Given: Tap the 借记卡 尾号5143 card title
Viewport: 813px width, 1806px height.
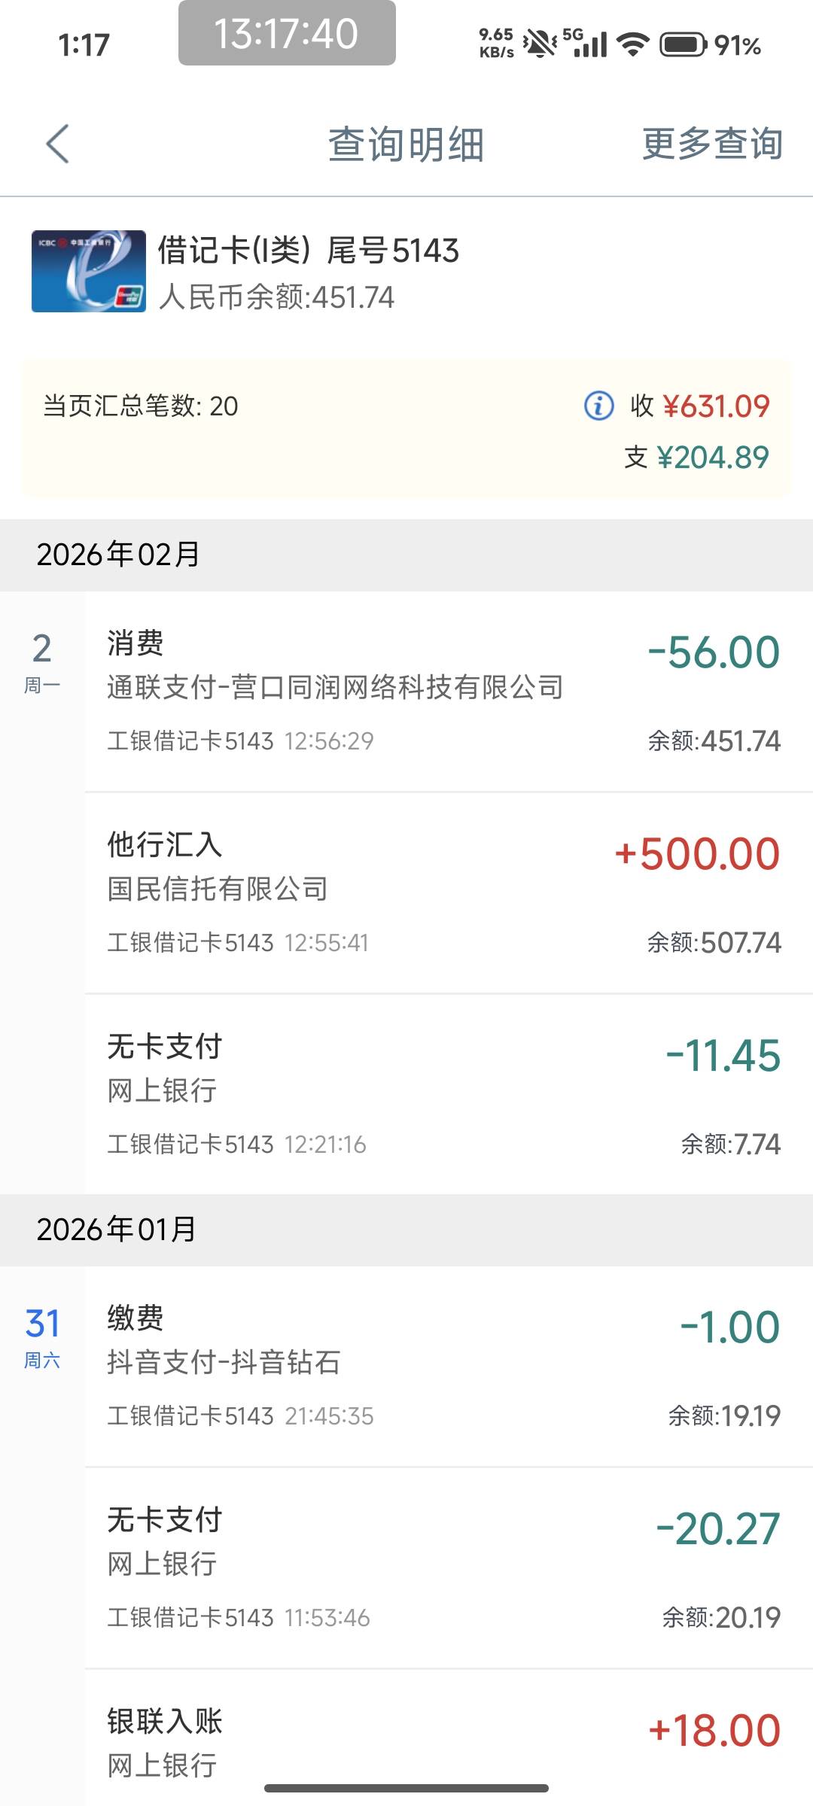Looking at the screenshot, I should pos(308,251).
